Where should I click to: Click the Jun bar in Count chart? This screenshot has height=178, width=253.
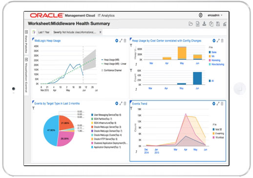(197, 79)
